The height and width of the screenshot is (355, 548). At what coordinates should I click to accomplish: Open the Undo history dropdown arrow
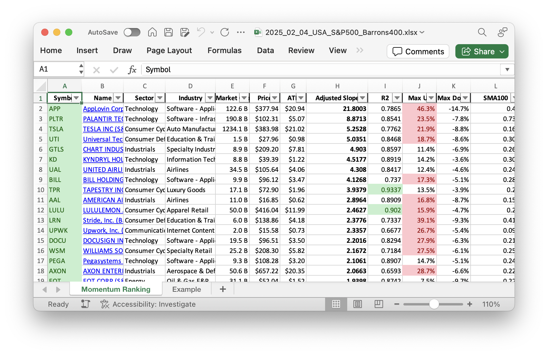212,32
